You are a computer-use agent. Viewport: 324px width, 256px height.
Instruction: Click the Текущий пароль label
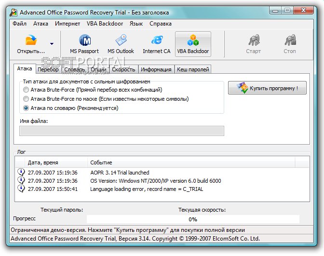coord(62,210)
